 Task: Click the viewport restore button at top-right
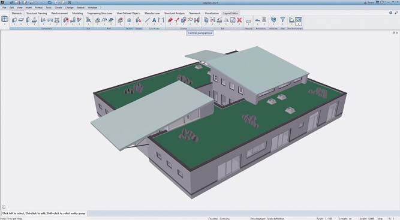pyautogui.click(x=393, y=33)
